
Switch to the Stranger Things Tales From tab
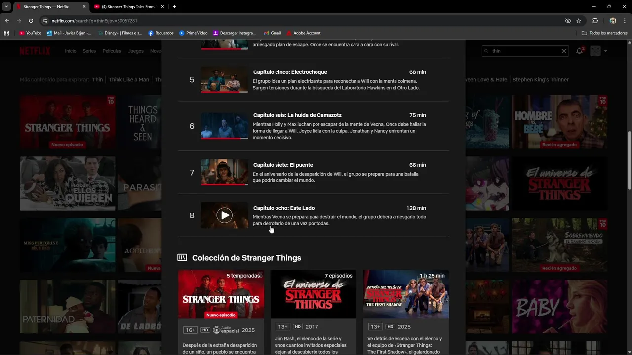click(x=128, y=6)
